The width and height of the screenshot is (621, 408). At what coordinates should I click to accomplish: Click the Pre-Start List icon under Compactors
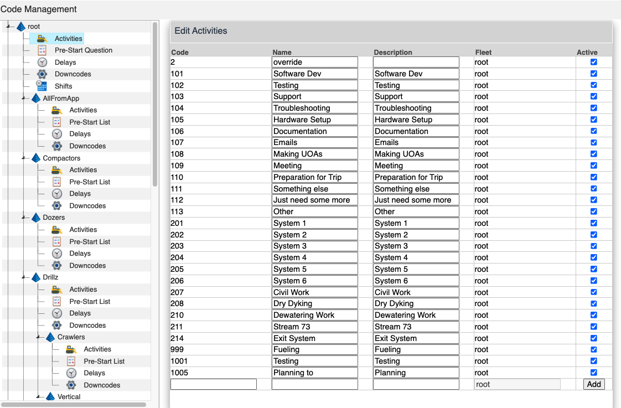coord(57,182)
